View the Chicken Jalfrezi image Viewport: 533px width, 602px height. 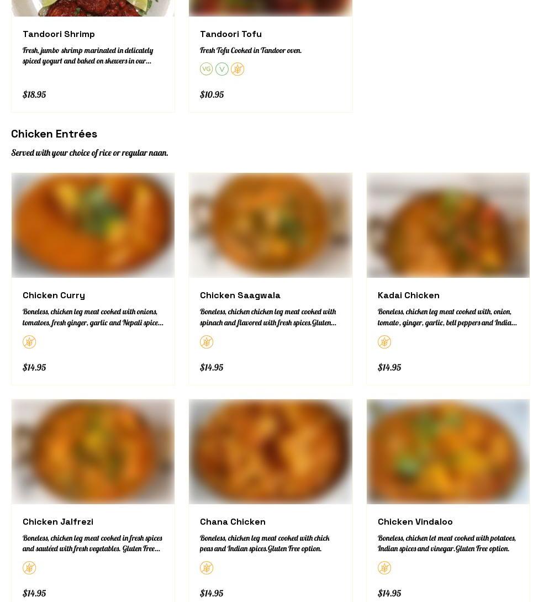click(x=93, y=452)
